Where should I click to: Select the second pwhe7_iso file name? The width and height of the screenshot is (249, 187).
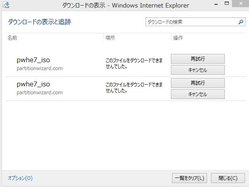pyautogui.click(x=33, y=84)
